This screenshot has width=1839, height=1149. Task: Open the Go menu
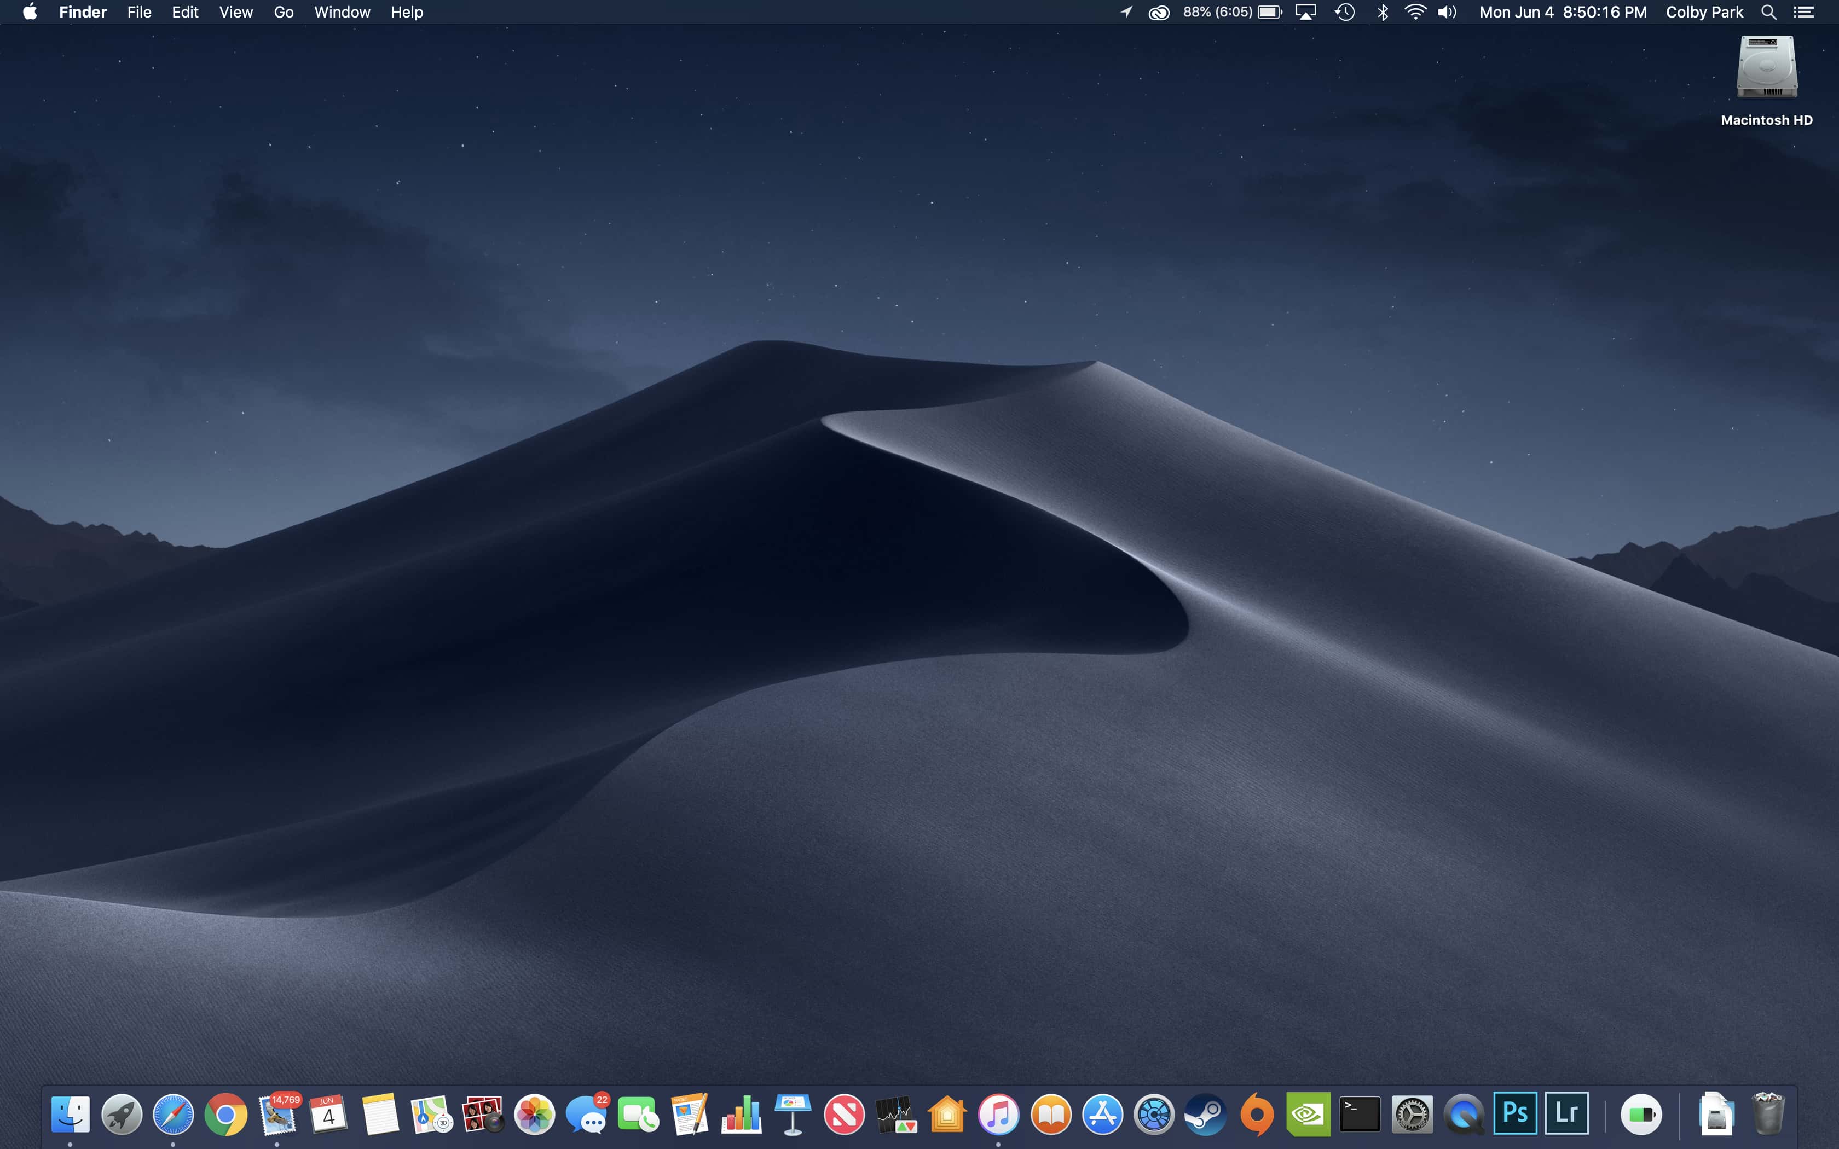click(x=284, y=12)
